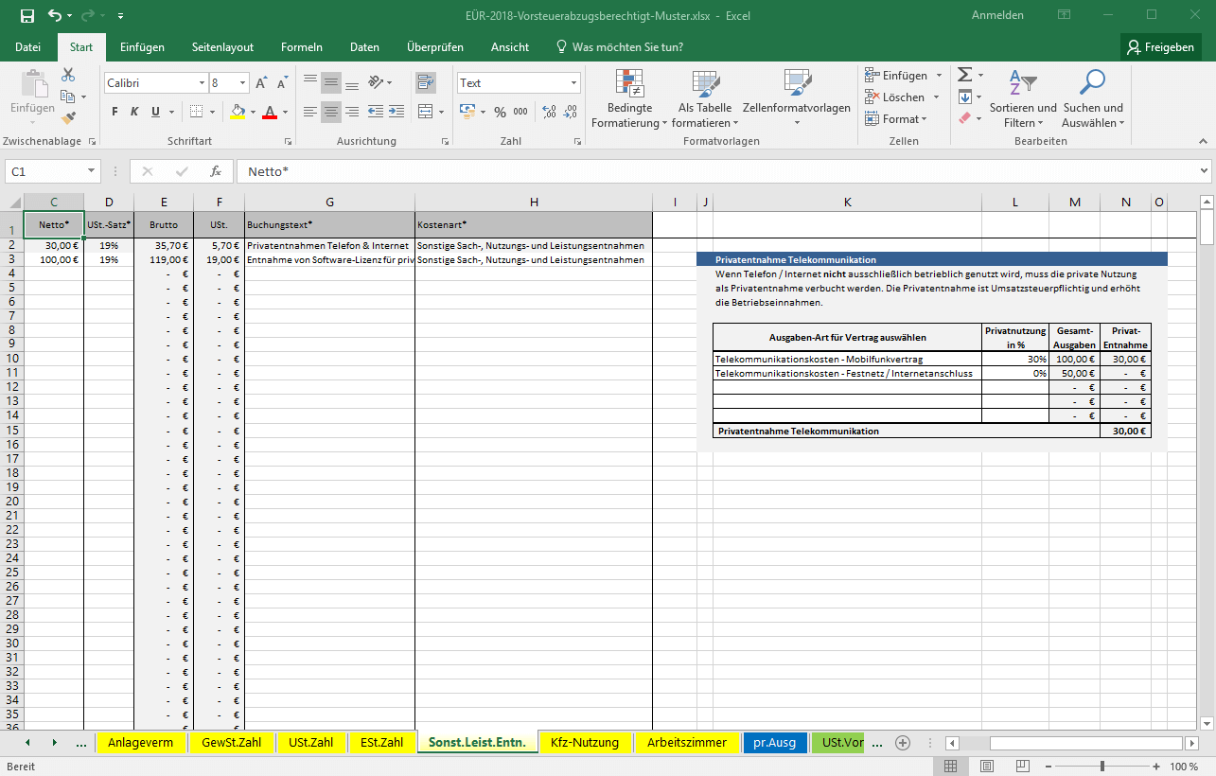Screen dimensions: 1216x776
Task: Toggle bold formatting (F)
Action: click(x=115, y=112)
